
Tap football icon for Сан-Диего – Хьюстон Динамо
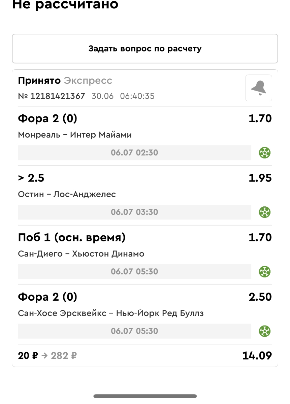coord(265,271)
